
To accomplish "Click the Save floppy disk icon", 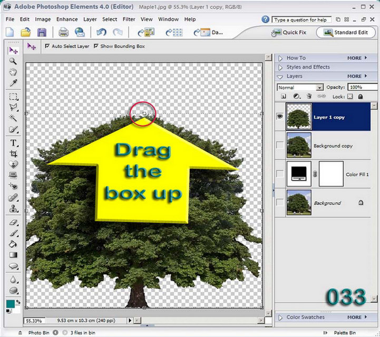I will [x=42, y=33].
